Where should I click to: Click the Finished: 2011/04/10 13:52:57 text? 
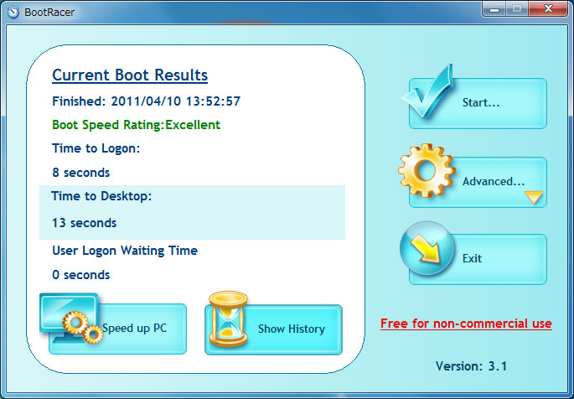[x=146, y=101]
